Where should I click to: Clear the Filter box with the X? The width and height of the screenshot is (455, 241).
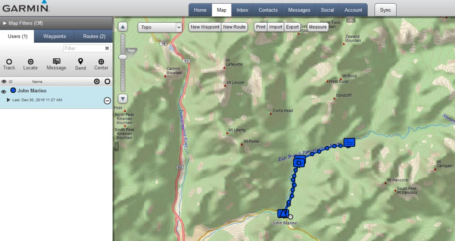click(x=107, y=48)
